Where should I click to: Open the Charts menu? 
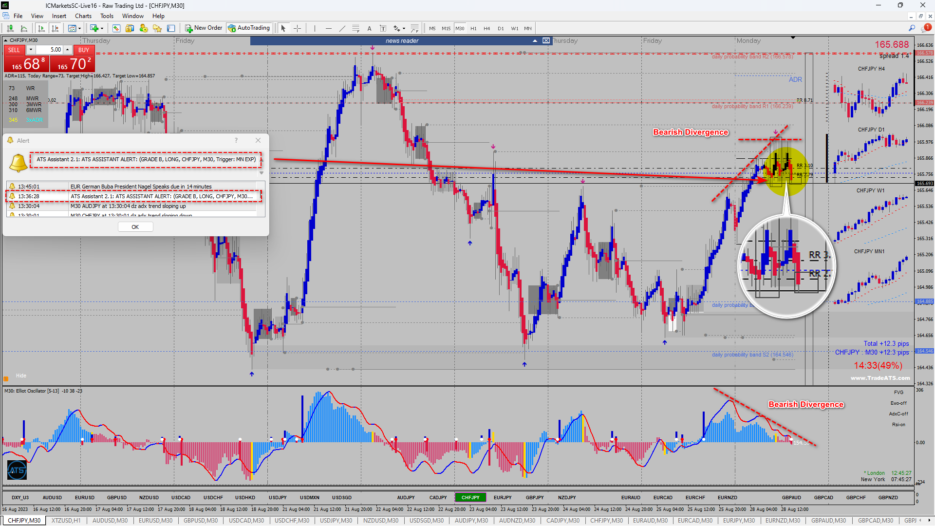click(x=83, y=16)
